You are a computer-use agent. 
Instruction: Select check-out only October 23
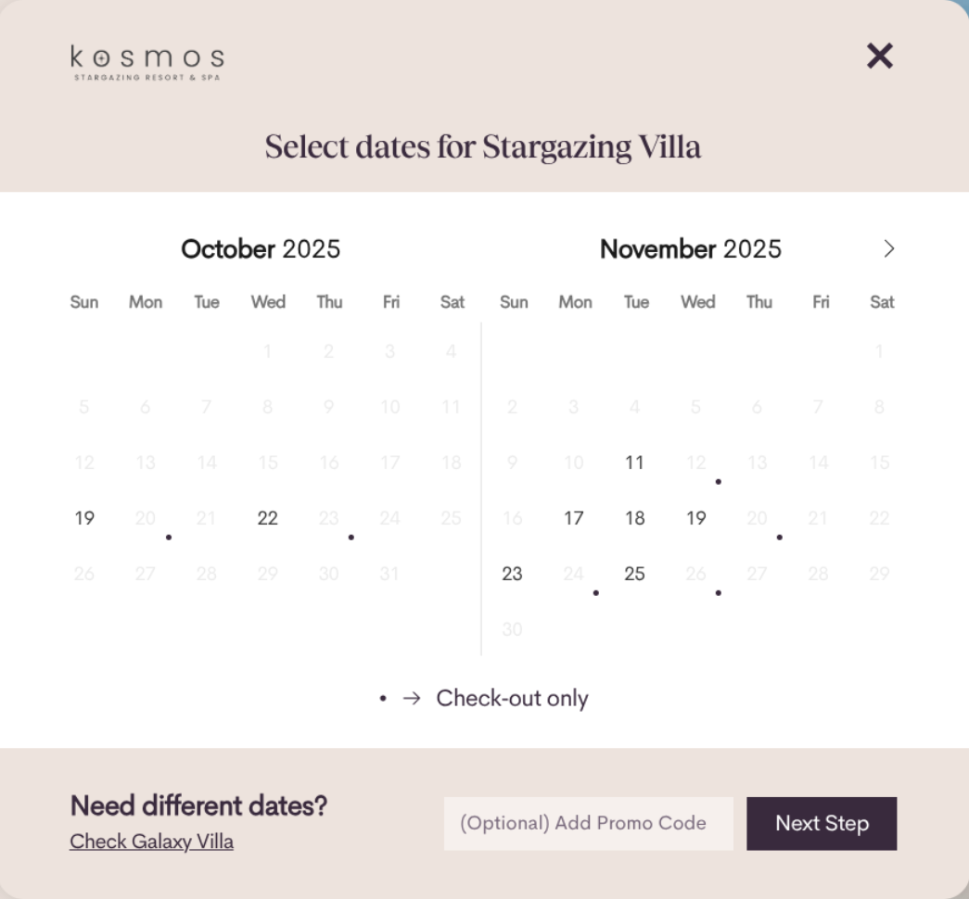[329, 518]
